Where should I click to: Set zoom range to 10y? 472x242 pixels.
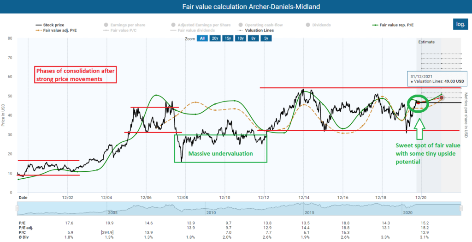(x=241, y=39)
